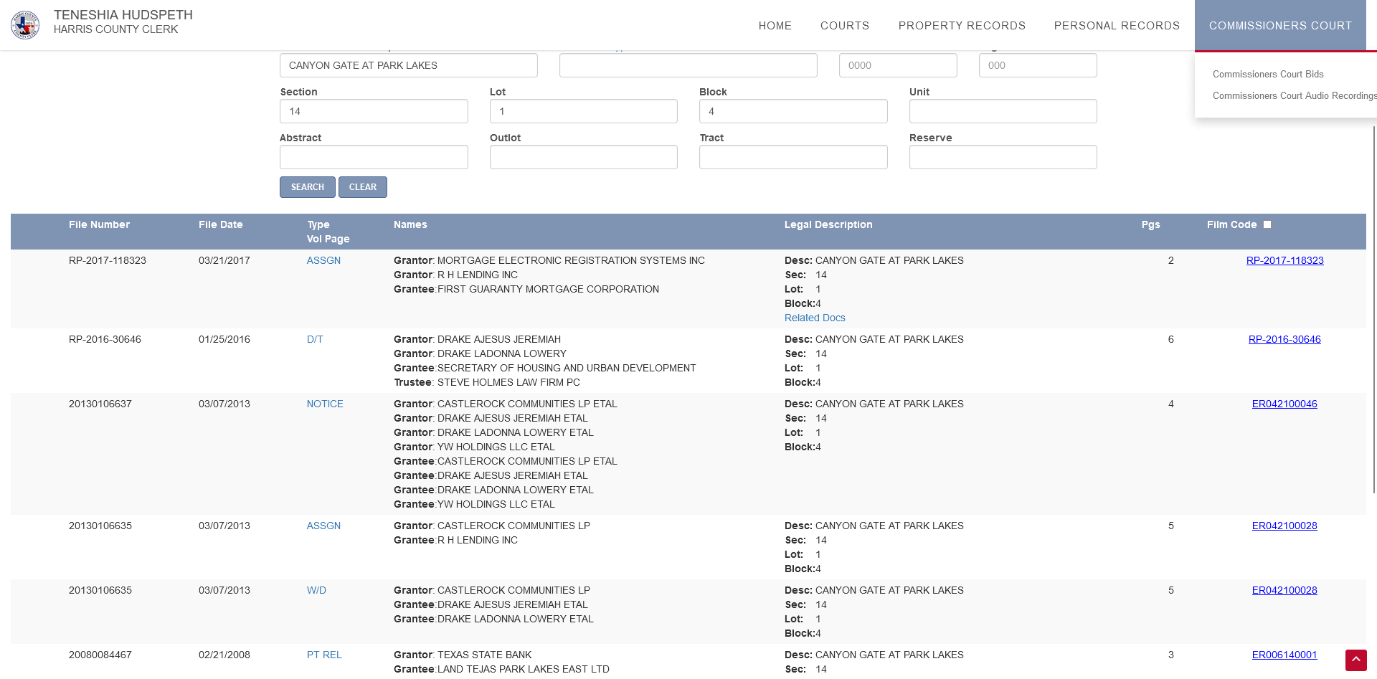Select file number 20130106637 text
Image resolution: width=1377 pixels, height=679 pixels.
100,404
